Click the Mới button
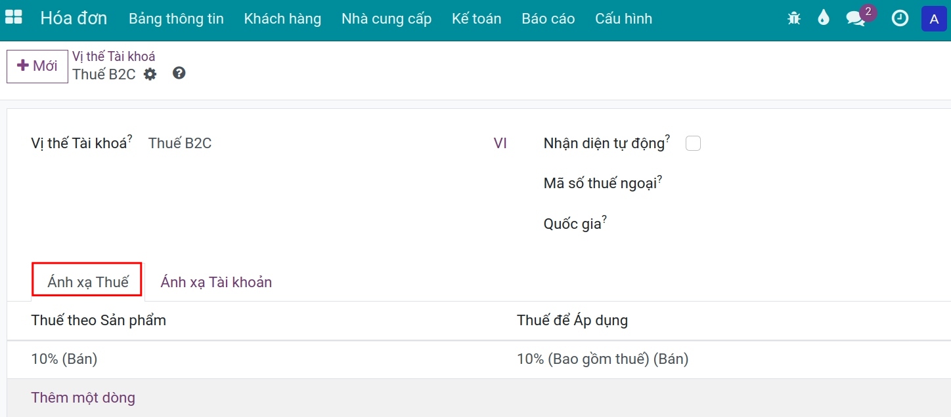951x417 pixels. point(37,66)
